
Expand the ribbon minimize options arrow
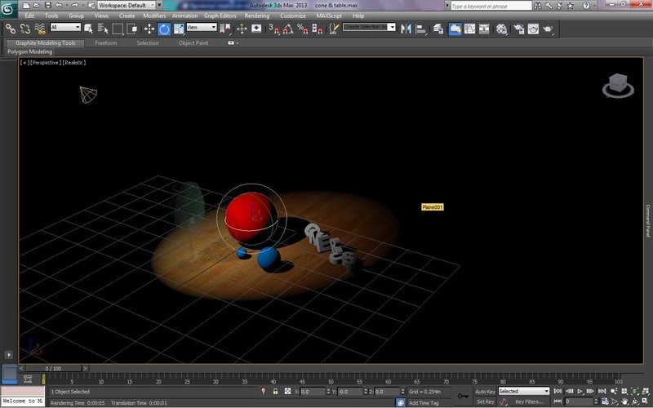238,43
